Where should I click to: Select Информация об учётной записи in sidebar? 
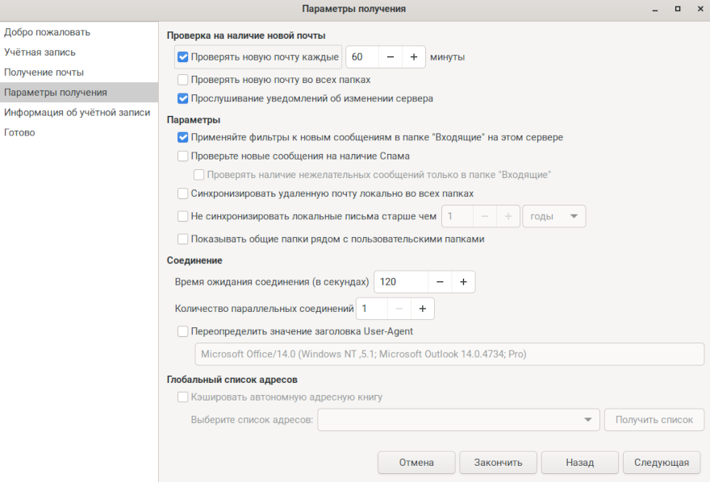click(77, 113)
